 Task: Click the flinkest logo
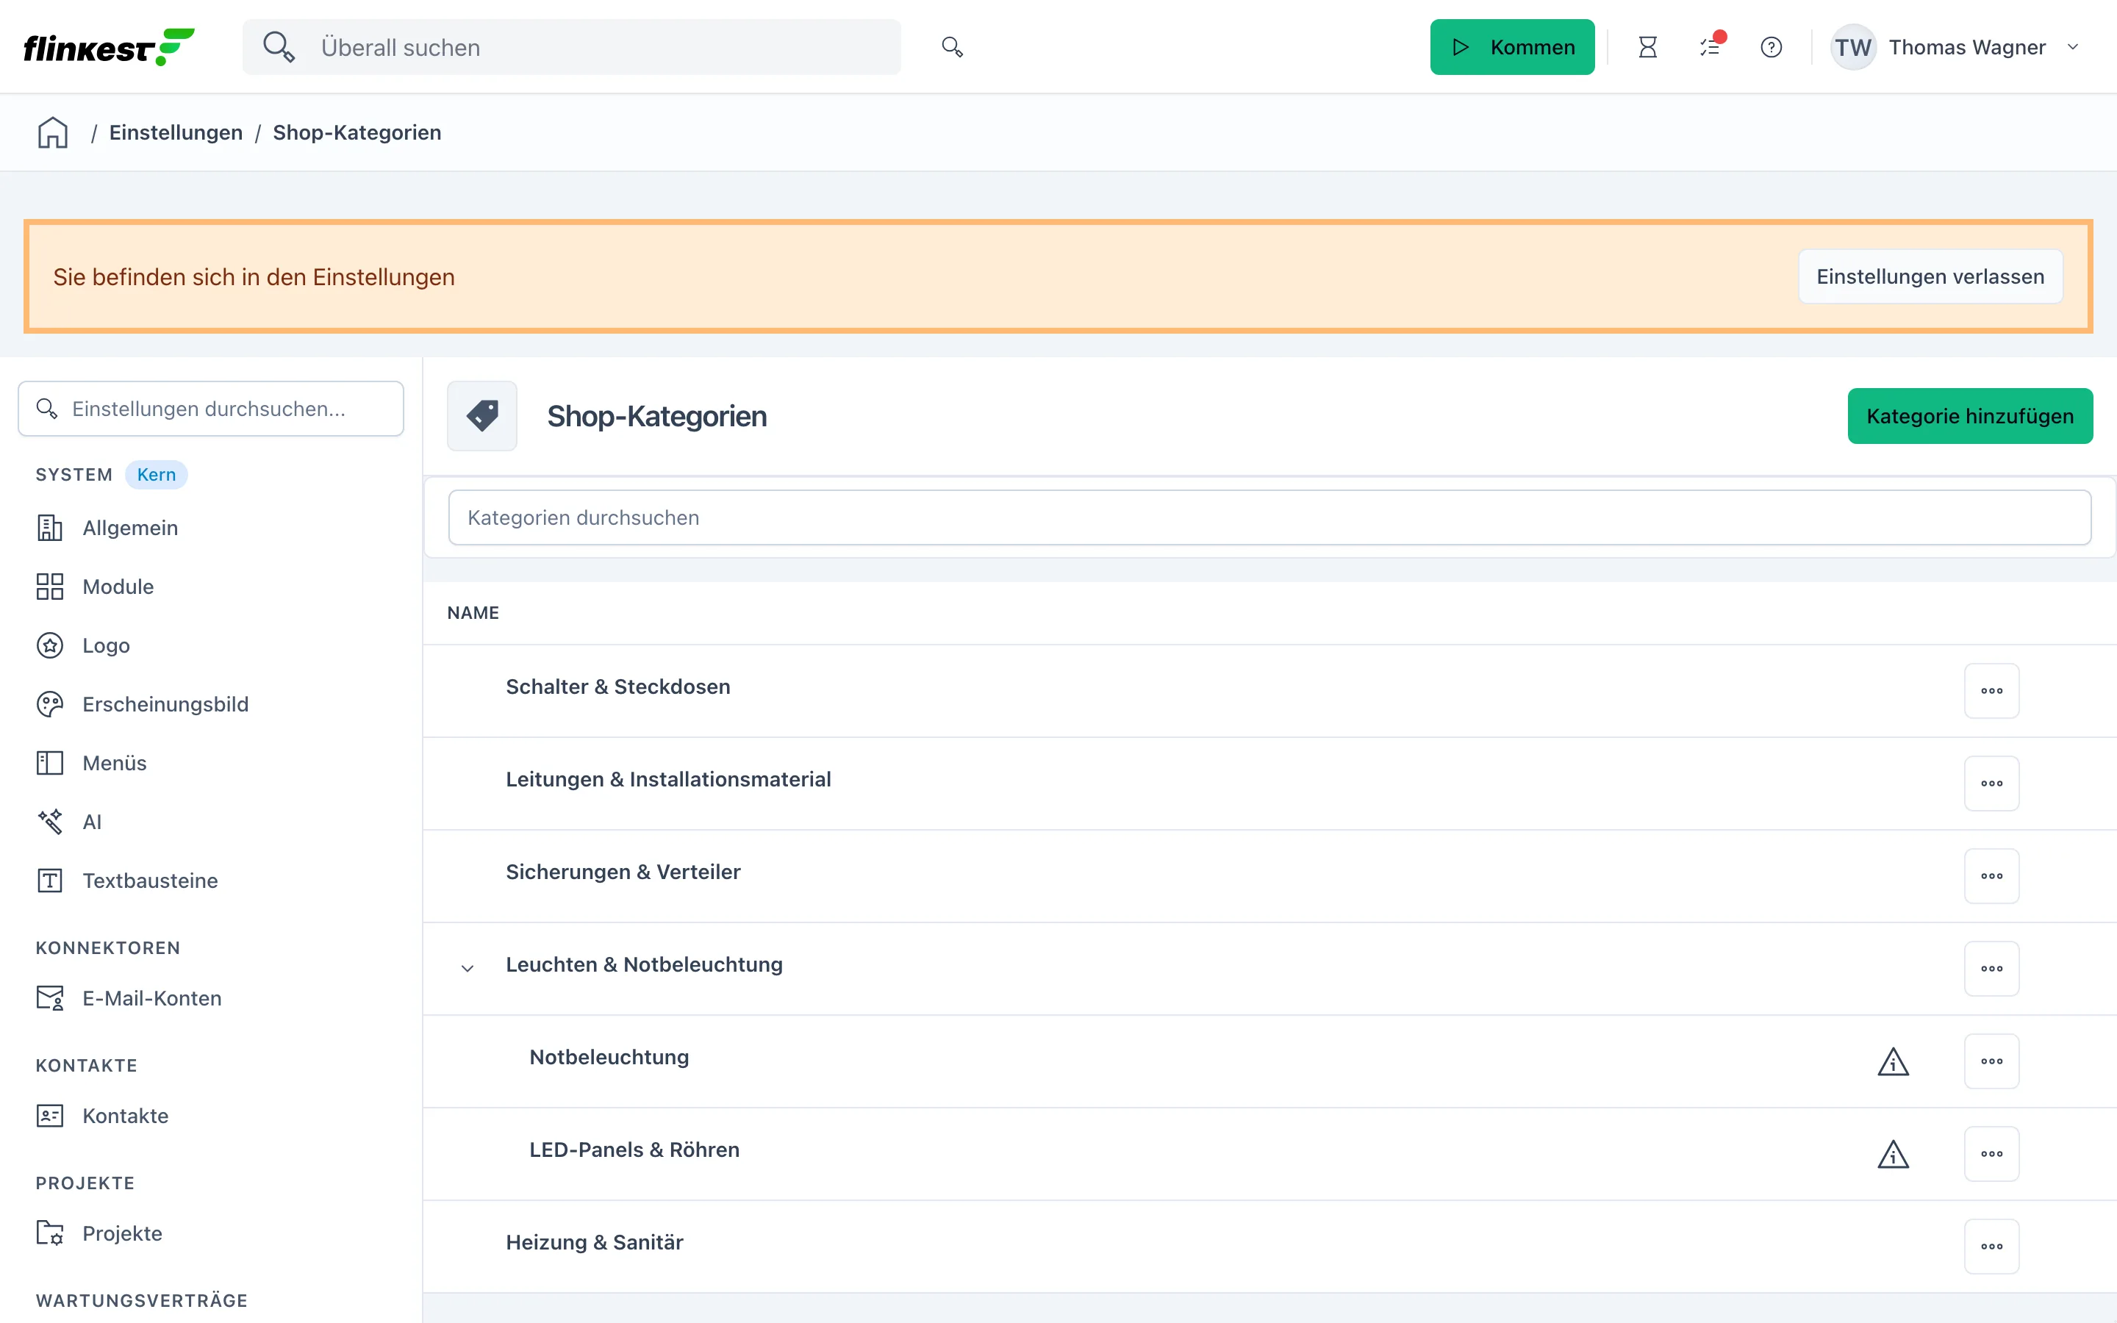[109, 47]
